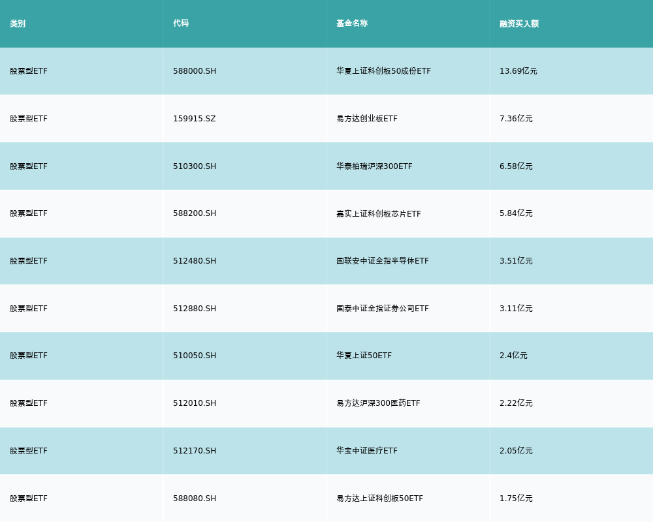This screenshot has height=522, width=653.
Task: Select fund name 国泰中证全指证券公司ETF
Action: pyautogui.click(x=382, y=309)
